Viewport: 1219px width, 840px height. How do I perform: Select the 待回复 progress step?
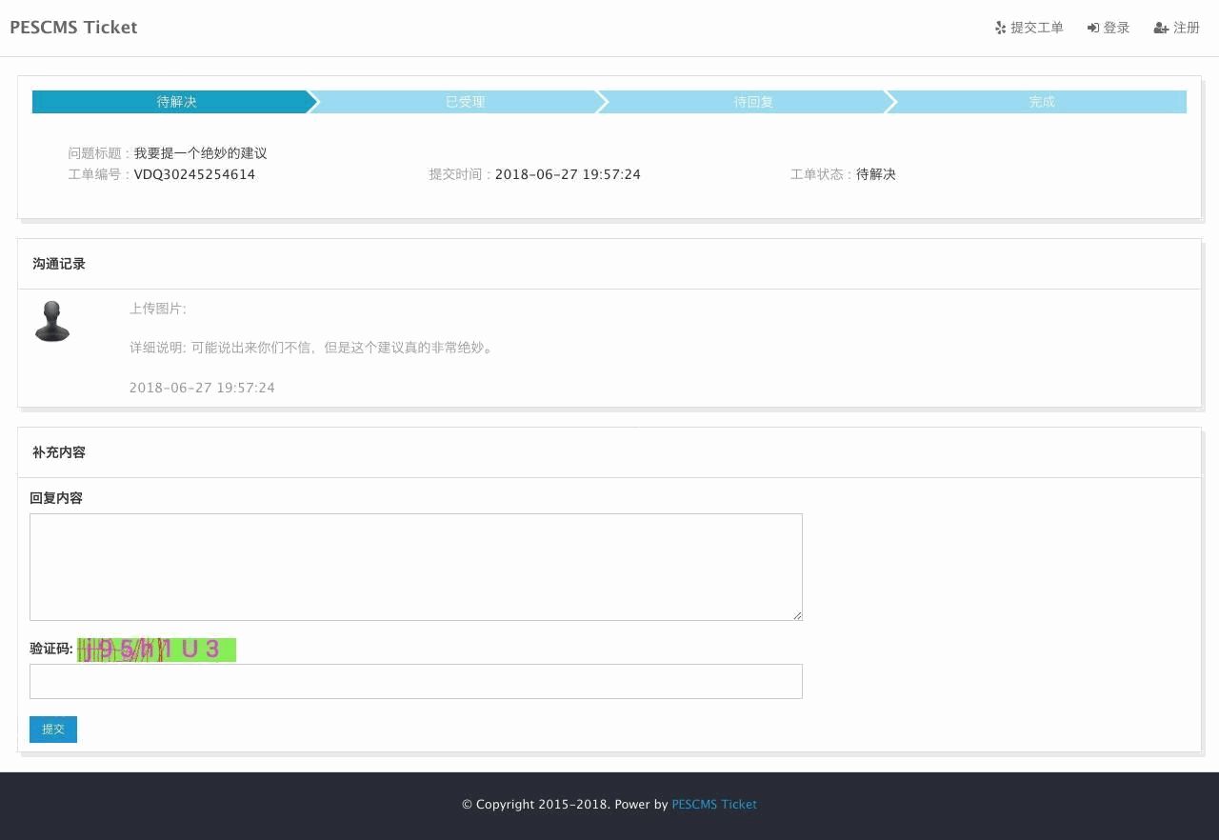coord(753,102)
